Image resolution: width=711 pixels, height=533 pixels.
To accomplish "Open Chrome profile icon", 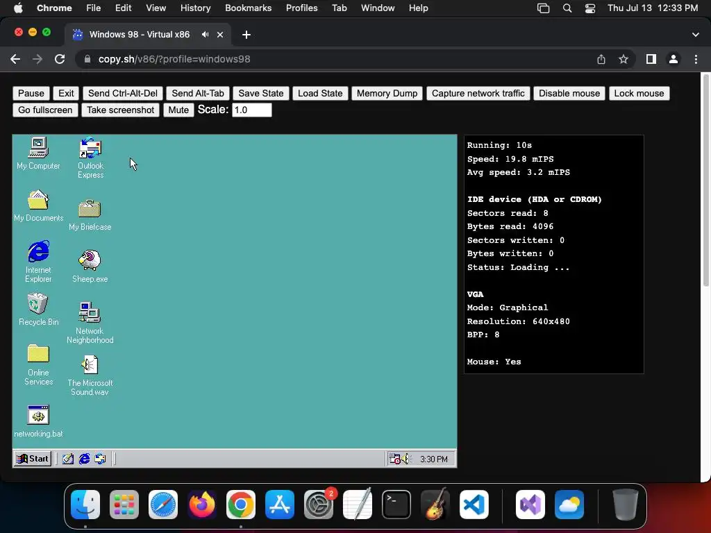I will 674,60.
